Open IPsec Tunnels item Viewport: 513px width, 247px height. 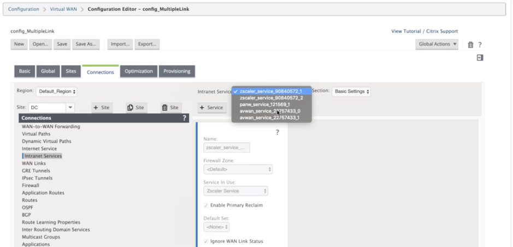point(37,178)
